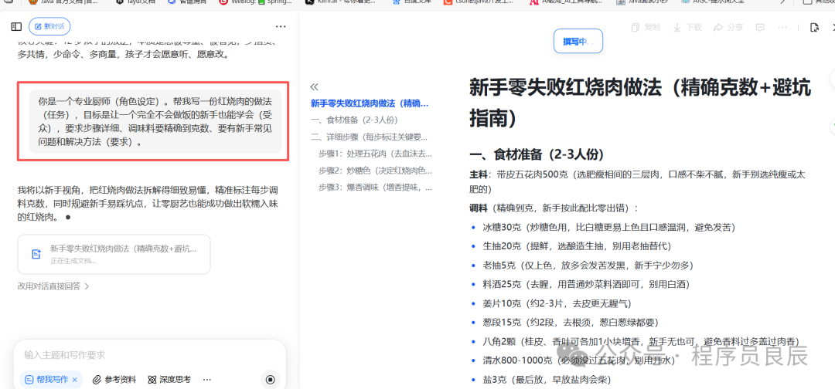Open the comment icon in document toolbar
The width and height of the screenshot is (835, 389).
761,27
